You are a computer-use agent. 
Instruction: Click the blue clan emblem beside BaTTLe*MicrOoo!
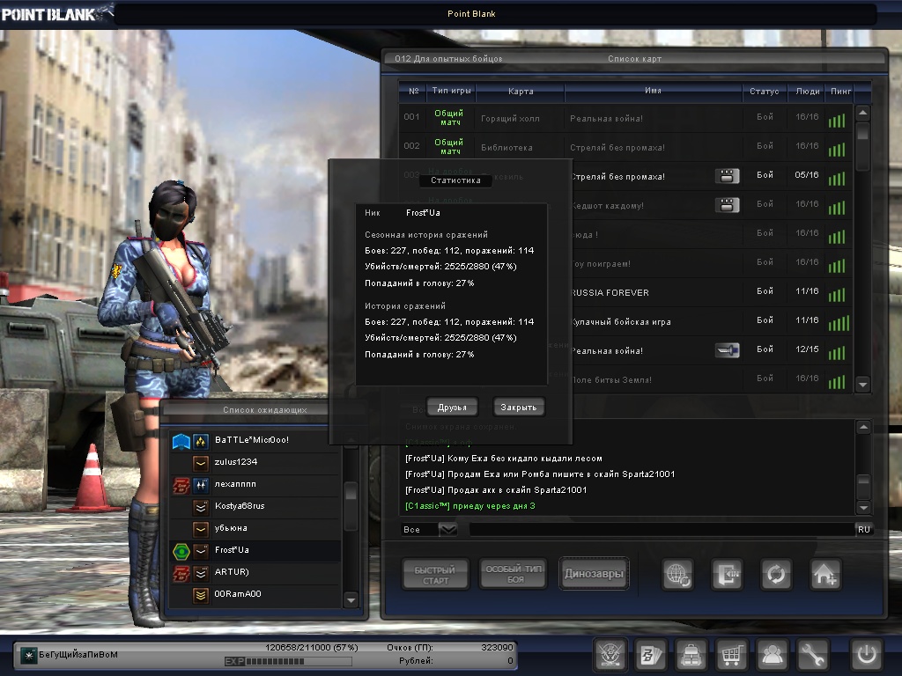click(181, 442)
